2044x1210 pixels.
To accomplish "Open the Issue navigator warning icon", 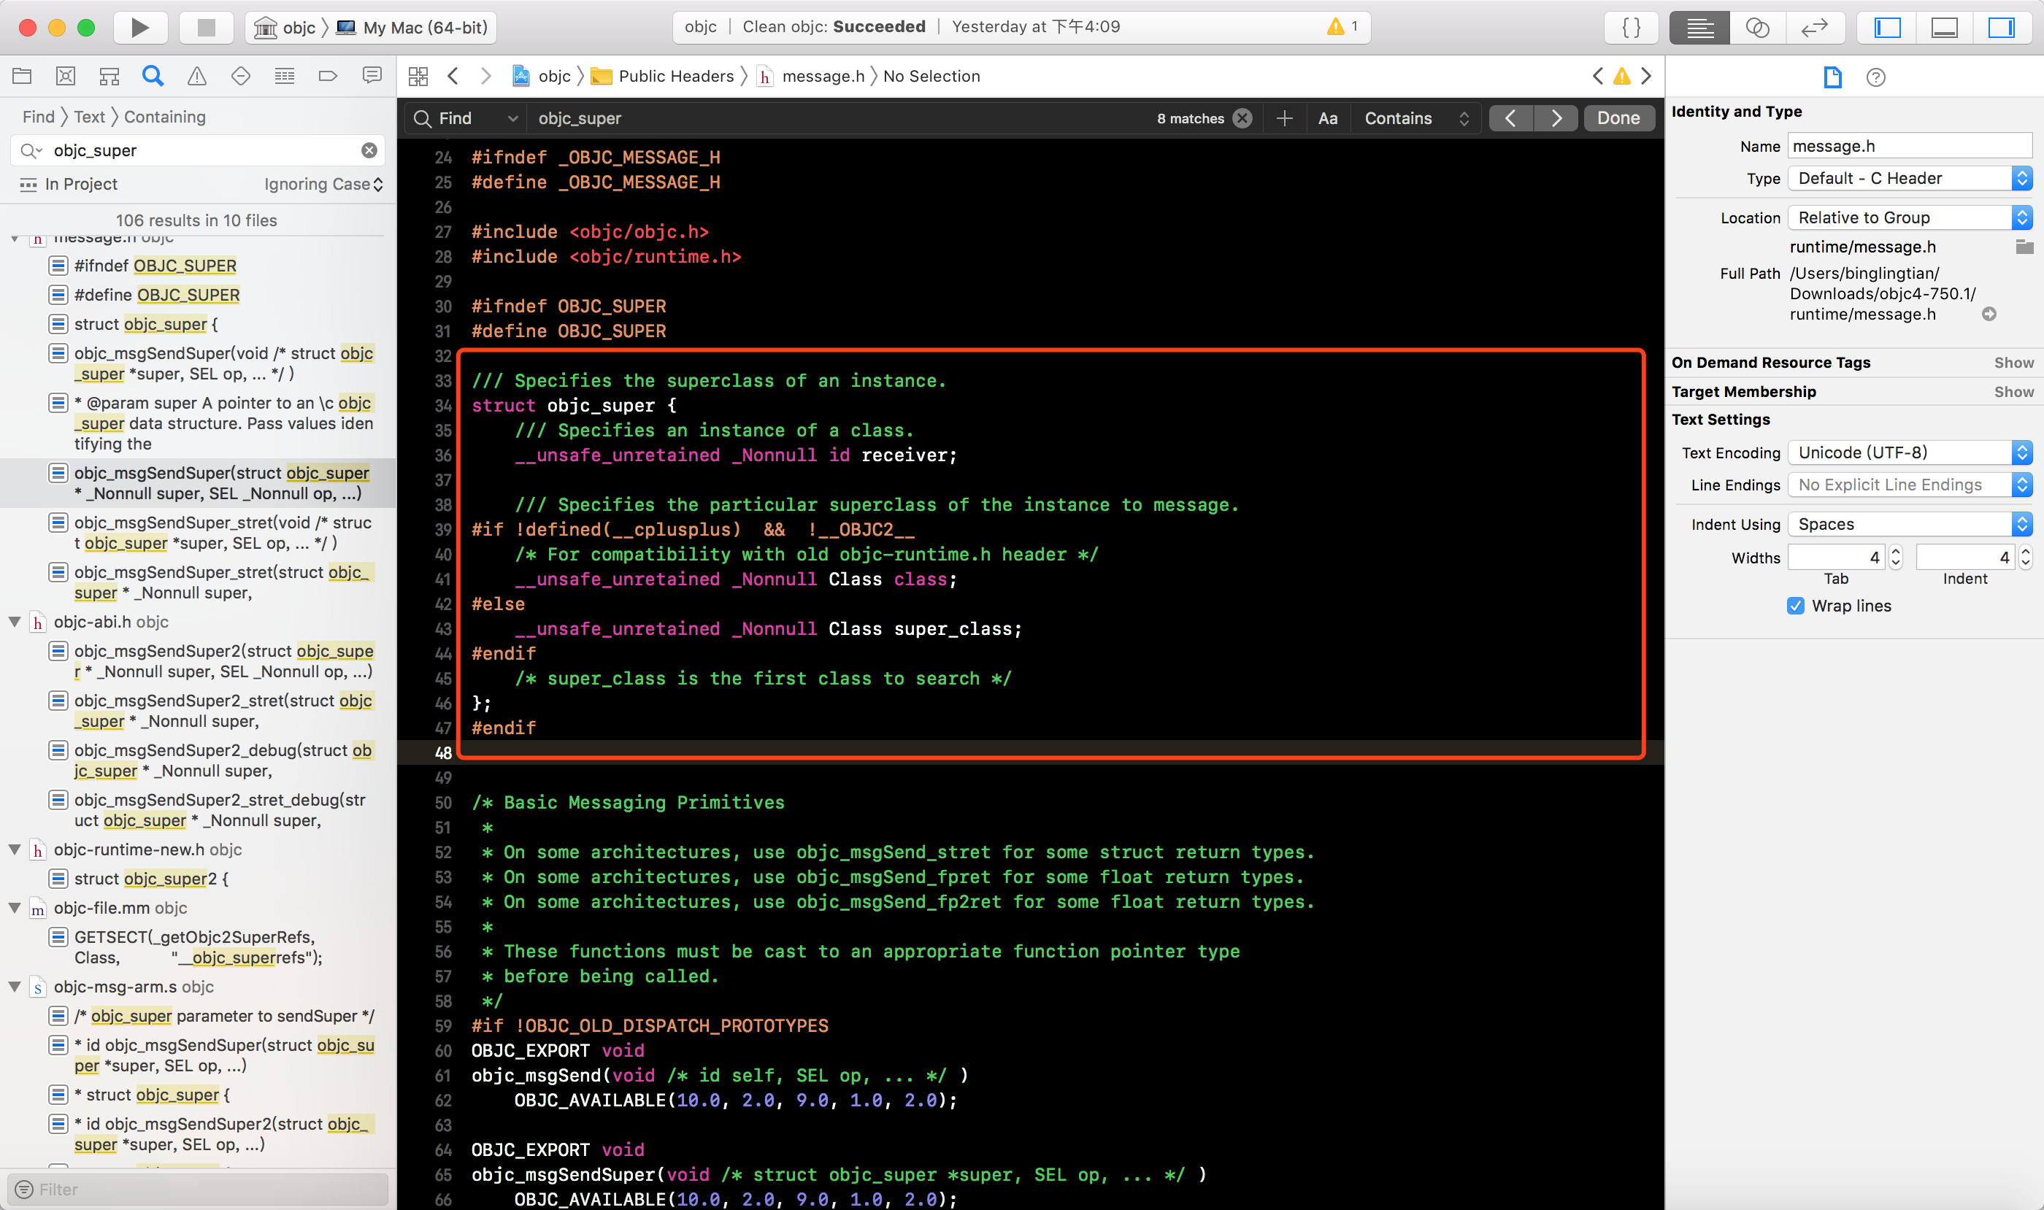I will coord(196,76).
